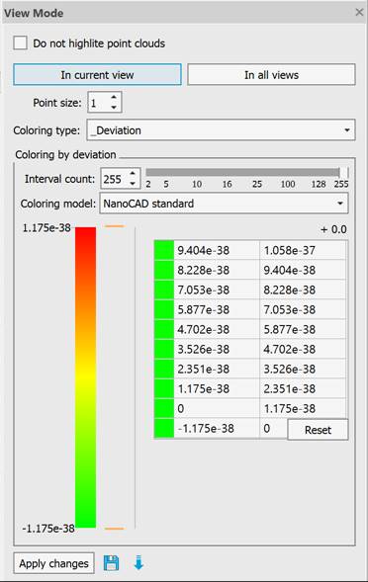Select cell 1.058e-37 in the table
Image resolution: width=368 pixels, height=582 pixels.
pos(303,250)
